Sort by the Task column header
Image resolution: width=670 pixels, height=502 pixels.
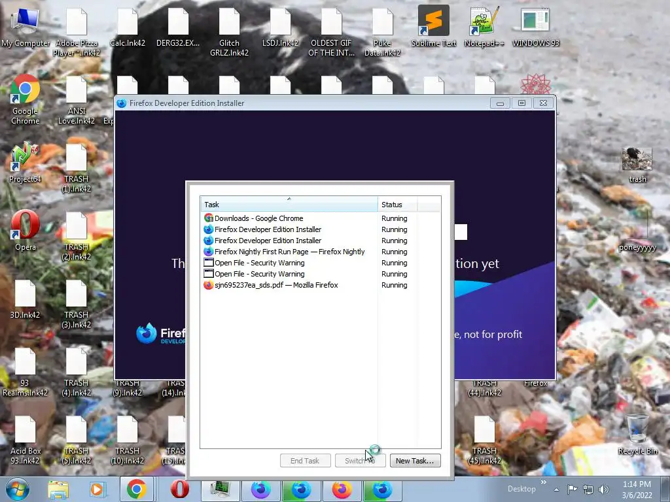tap(289, 205)
